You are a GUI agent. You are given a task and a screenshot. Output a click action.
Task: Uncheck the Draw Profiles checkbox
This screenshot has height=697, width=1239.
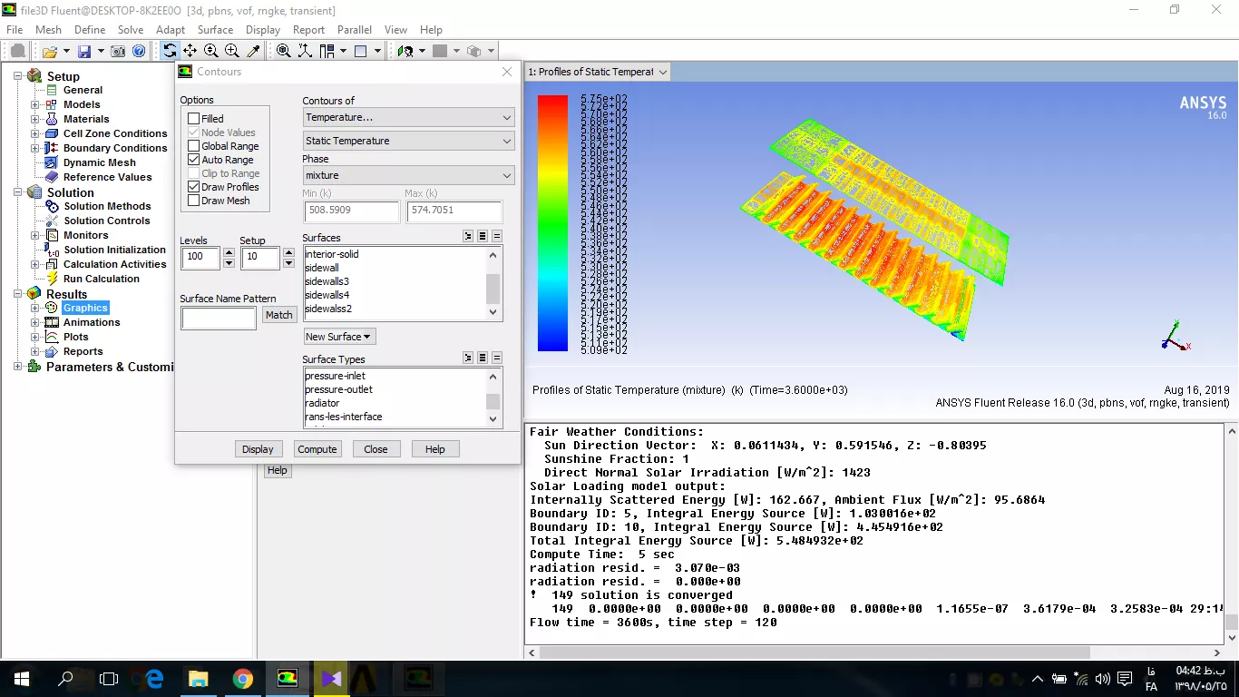(193, 187)
